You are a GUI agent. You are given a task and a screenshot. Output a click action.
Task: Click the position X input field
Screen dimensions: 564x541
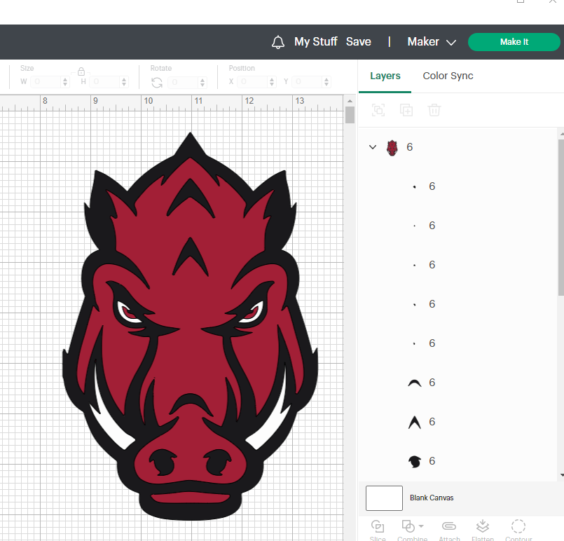coord(253,82)
